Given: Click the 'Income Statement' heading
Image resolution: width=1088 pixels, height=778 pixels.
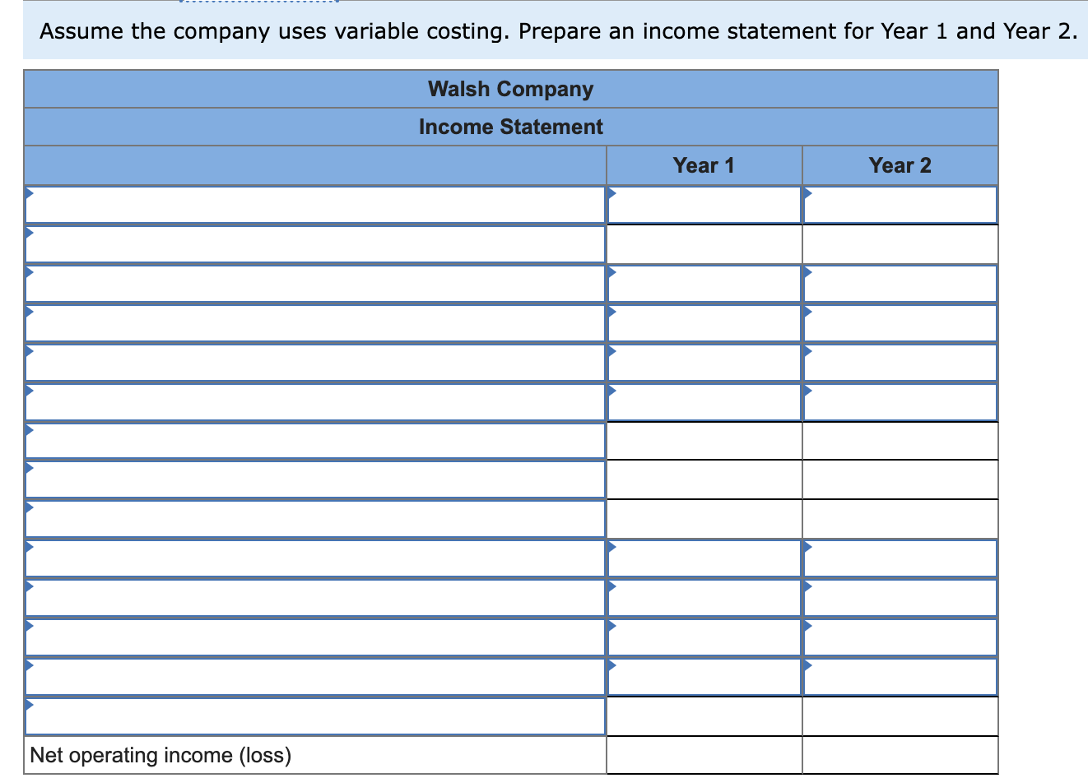Looking at the screenshot, I should click(510, 127).
